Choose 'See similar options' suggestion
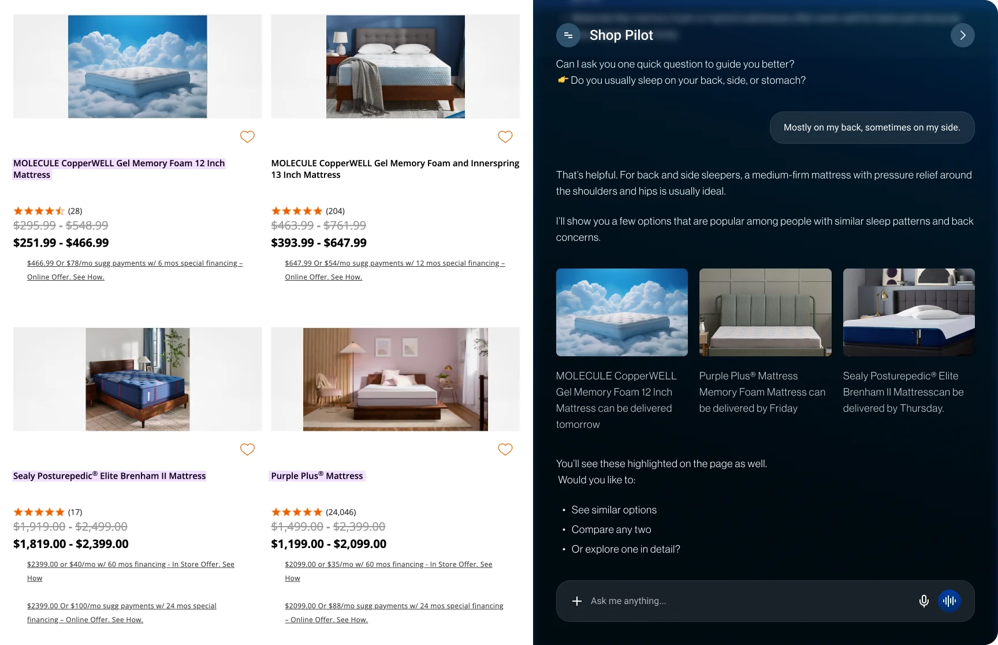 click(614, 510)
